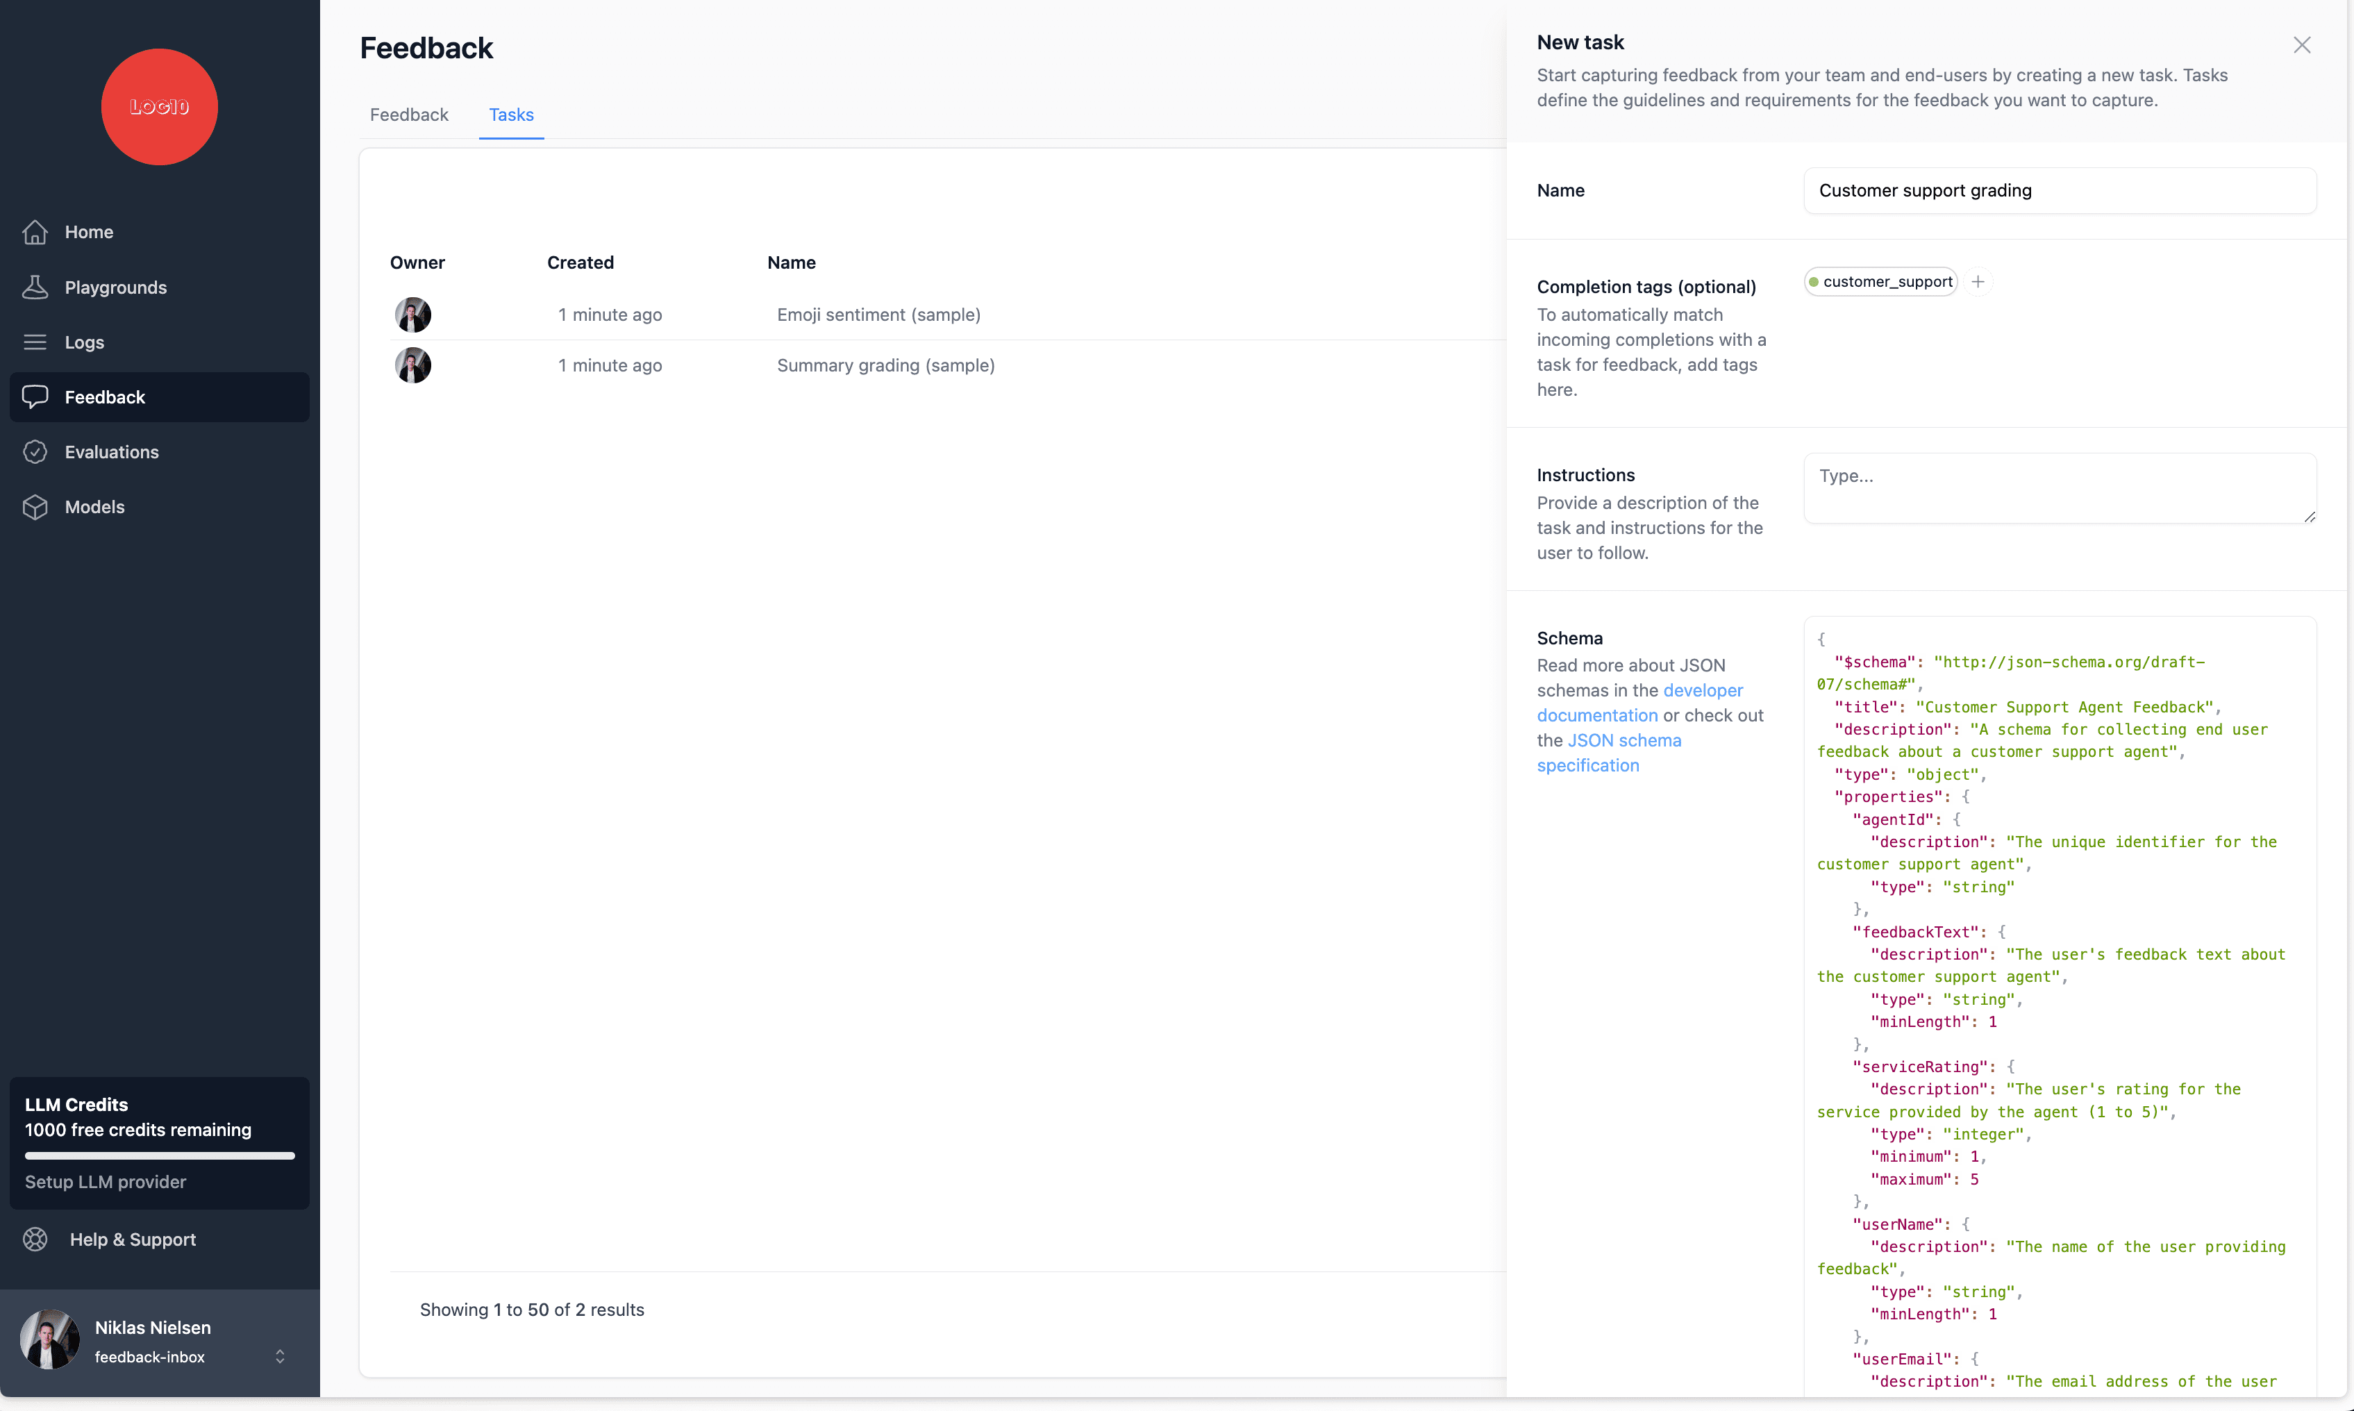The height and width of the screenshot is (1411, 2354).
Task: Open the Emoji sentiment (sample) task
Action: click(878, 315)
